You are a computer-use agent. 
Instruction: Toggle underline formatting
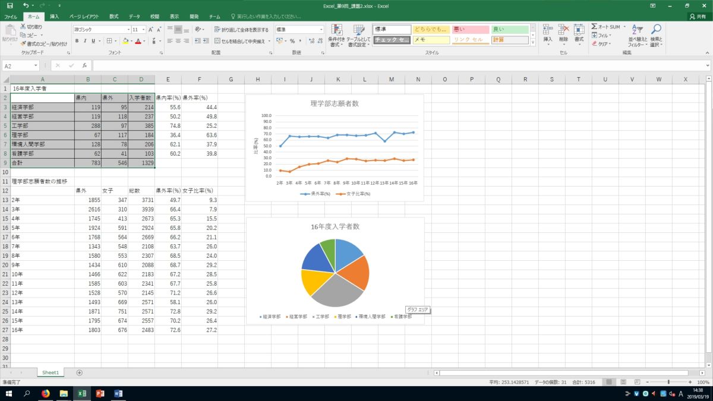pos(94,41)
